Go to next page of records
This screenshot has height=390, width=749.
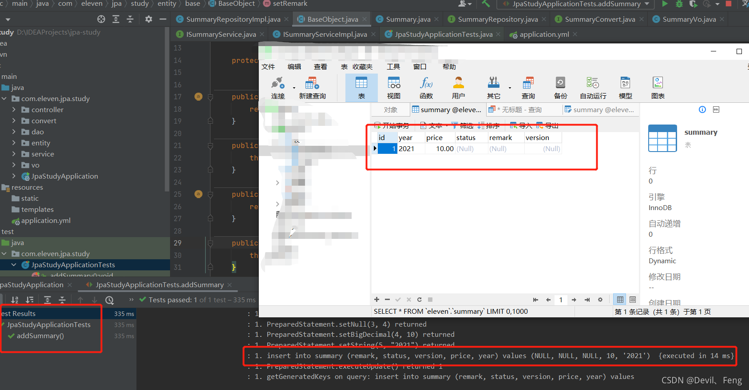pyautogui.click(x=574, y=300)
